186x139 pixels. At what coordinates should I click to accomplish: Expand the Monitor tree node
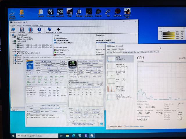point(13,55)
